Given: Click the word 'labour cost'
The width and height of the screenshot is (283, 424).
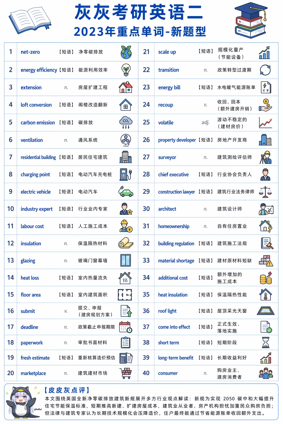Looking at the screenshot, I should [32, 226].
